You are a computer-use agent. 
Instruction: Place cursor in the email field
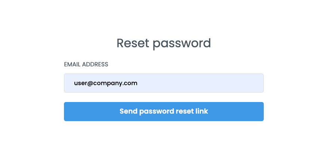163,83
